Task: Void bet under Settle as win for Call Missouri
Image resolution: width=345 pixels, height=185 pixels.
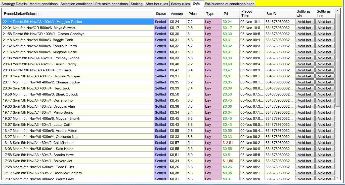Action: (305, 143)
